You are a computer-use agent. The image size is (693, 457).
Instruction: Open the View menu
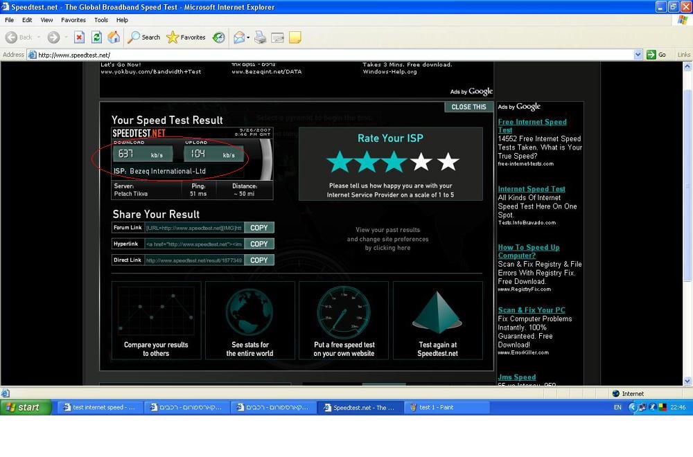click(46, 20)
